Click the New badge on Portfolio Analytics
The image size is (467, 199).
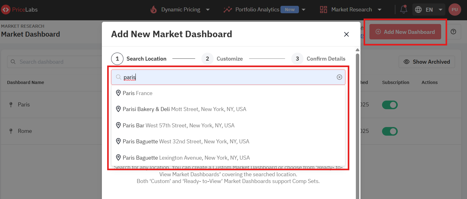290,10
